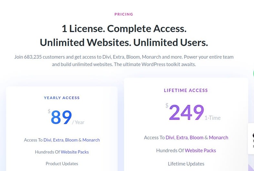Select the Lifetime Access plan heading

point(186,90)
